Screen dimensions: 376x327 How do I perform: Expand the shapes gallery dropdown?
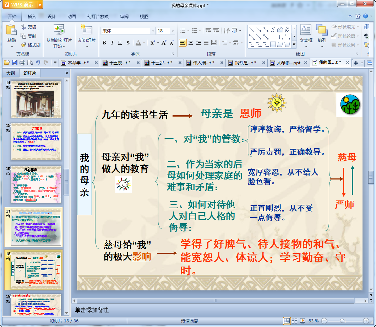click(294, 45)
